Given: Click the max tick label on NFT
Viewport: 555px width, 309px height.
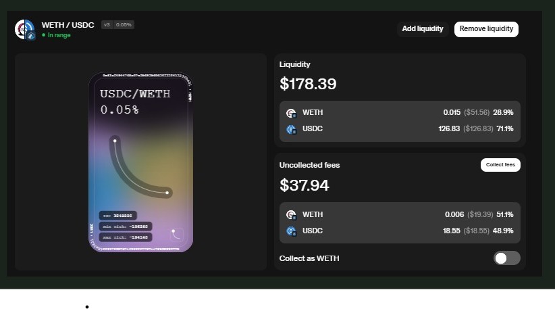Looking at the screenshot, I should point(125,237).
